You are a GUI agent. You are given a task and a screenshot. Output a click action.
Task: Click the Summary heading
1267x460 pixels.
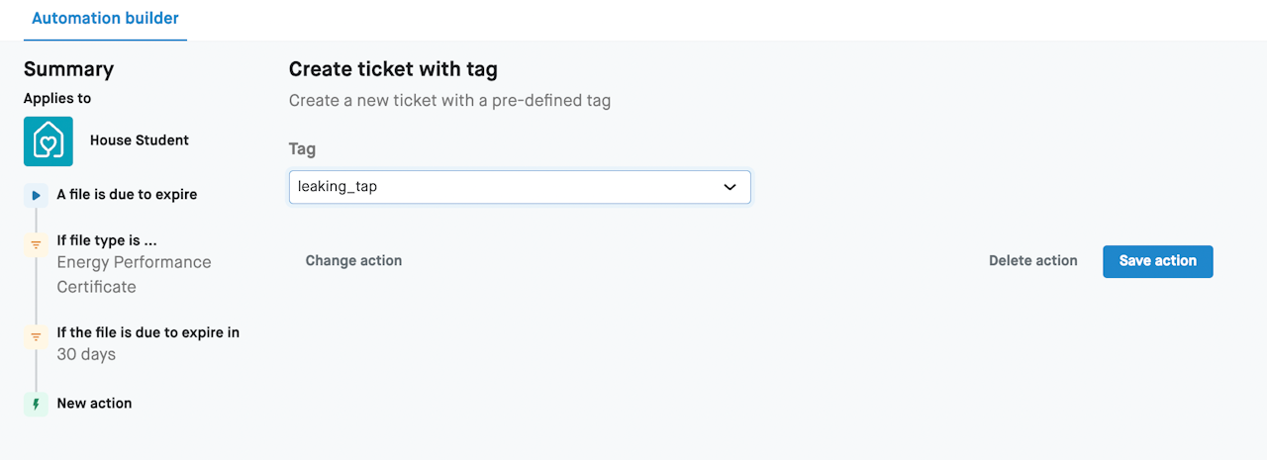[68, 69]
